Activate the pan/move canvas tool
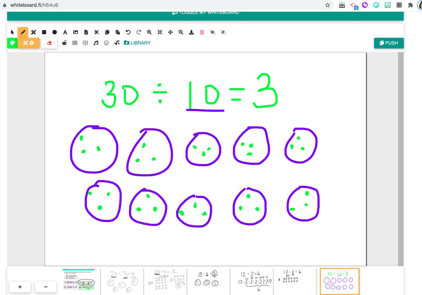Viewport: 422px width, 295px height. pyautogui.click(x=170, y=32)
